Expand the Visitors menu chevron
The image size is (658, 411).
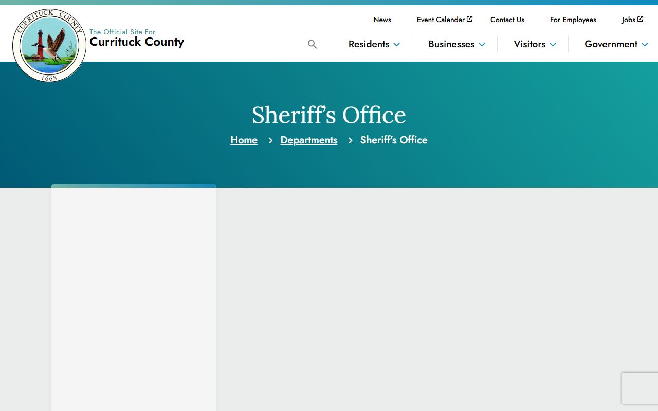click(553, 45)
